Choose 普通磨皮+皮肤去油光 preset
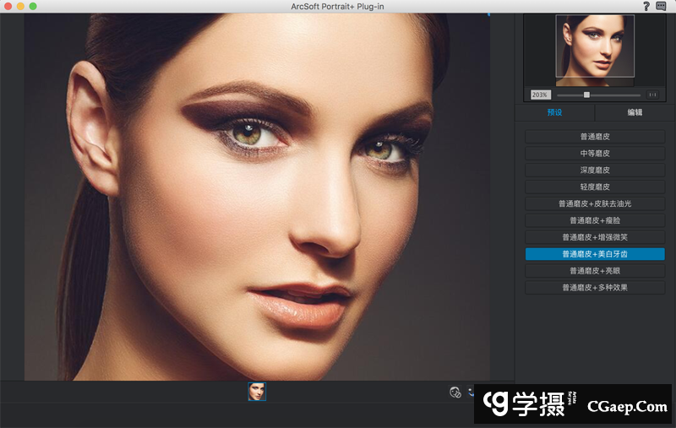Screen dimensions: 676x428 (595, 203)
